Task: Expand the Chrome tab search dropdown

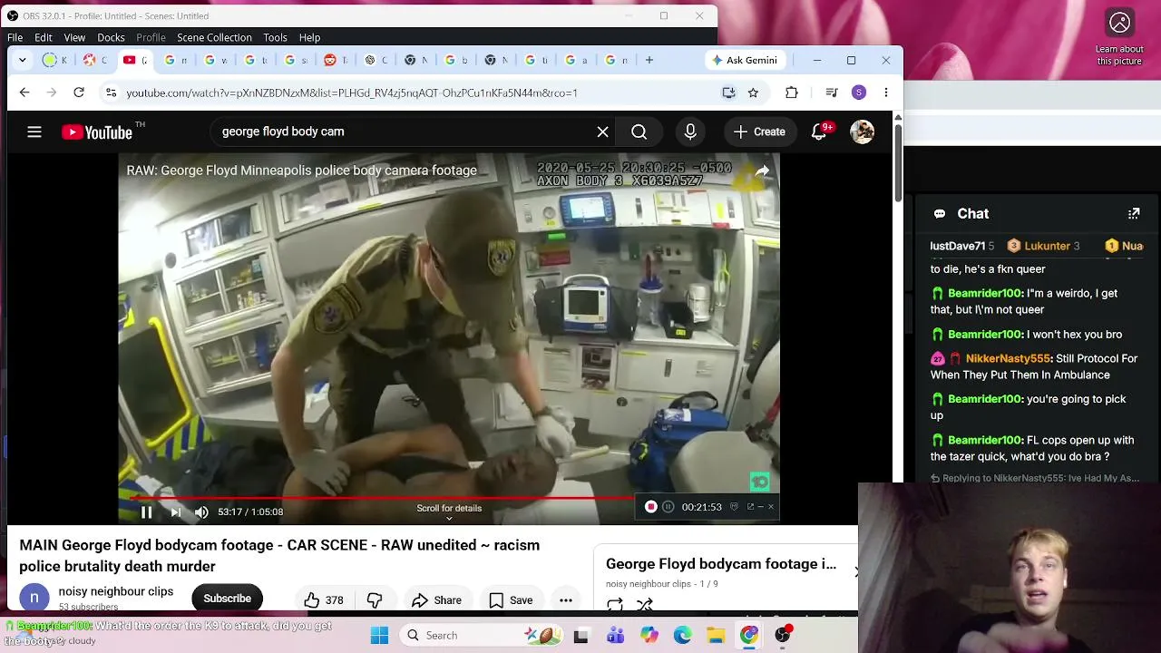Action: tap(23, 60)
